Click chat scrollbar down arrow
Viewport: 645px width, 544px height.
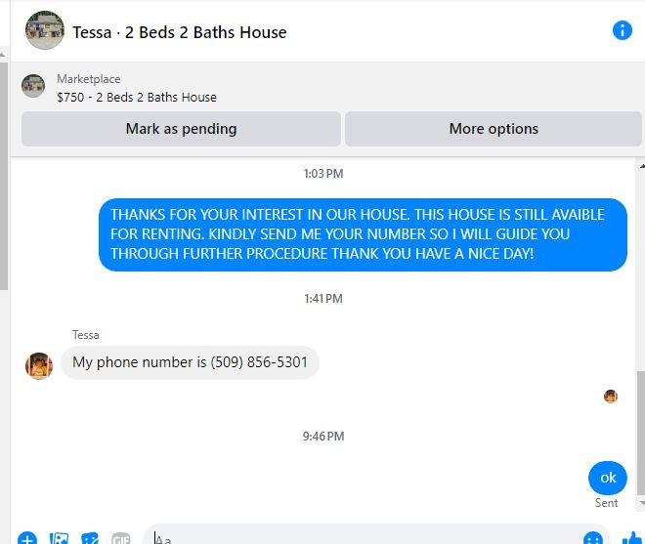point(642,503)
